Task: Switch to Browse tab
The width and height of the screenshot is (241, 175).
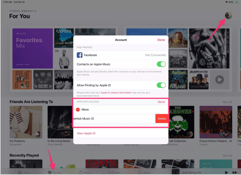Action: point(85,172)
